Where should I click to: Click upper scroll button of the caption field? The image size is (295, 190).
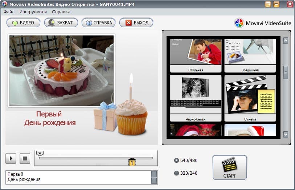pyautogui.click(x=154, y=174)
